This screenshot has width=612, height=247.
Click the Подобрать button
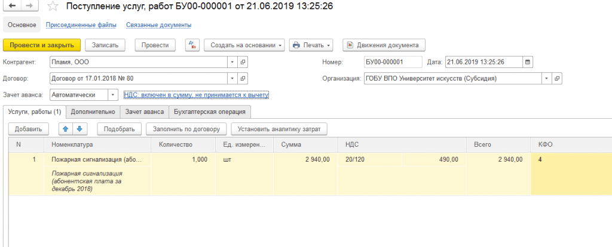point(119,129)
